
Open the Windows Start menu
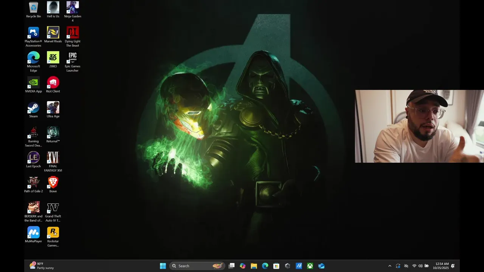(163, 266)
